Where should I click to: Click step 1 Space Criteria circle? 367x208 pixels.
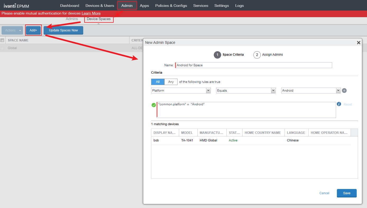pos(217,55)
